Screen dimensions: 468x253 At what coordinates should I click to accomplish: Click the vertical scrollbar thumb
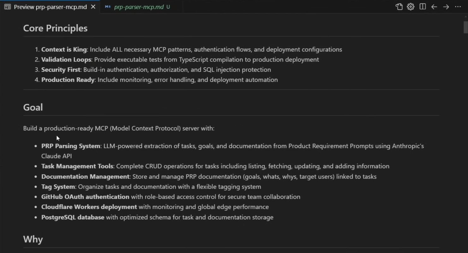[x=465, y=27]
